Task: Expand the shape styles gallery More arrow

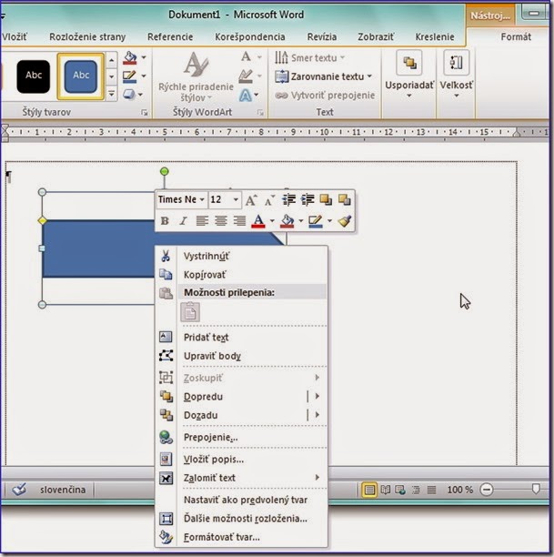Action: tap(112, 94)
